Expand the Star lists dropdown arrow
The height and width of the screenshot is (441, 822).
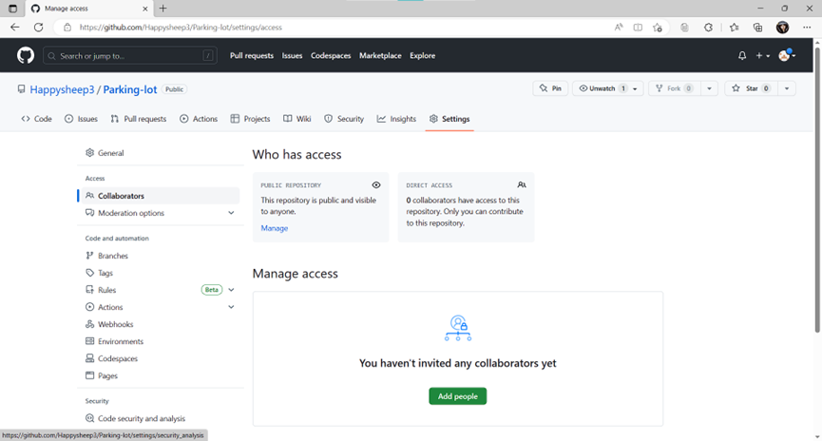(786, 88)
